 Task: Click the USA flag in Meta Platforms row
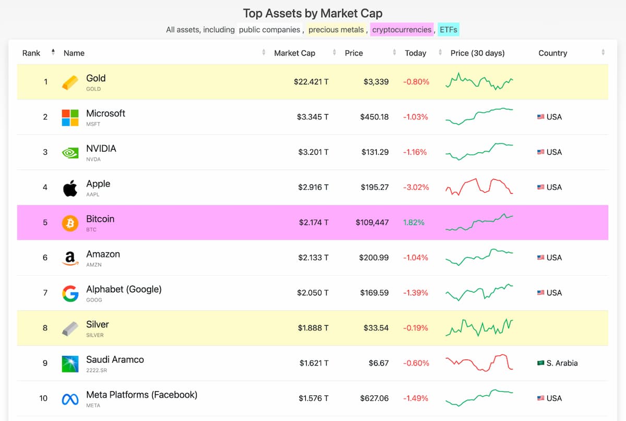pyautogui.click(x=540, y=399)
